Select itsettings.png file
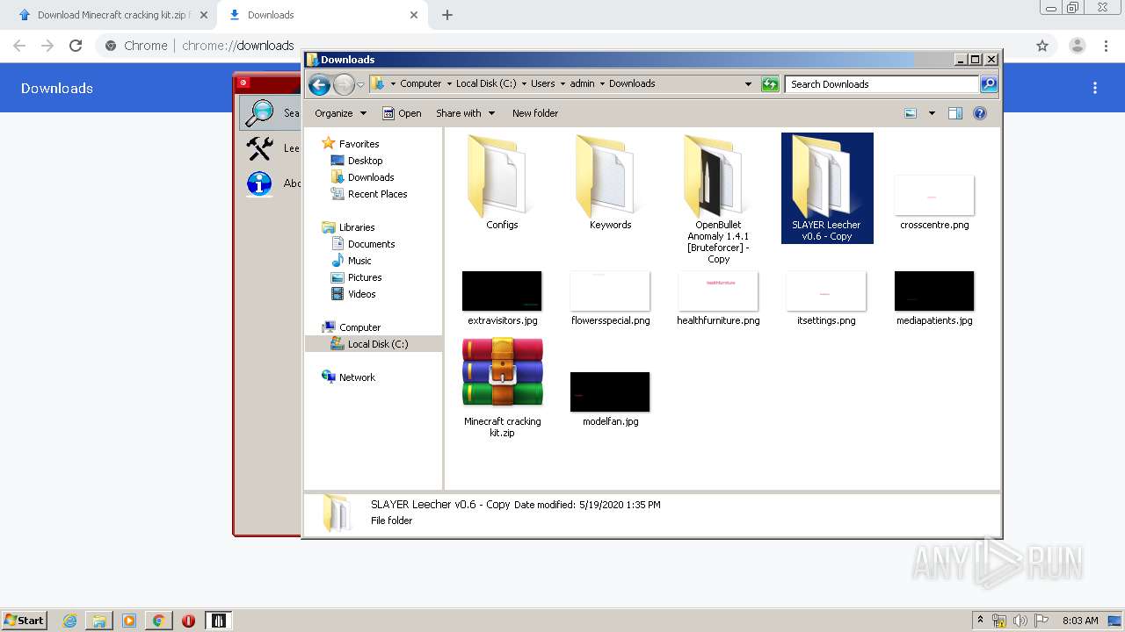 [x=826, y=298]
